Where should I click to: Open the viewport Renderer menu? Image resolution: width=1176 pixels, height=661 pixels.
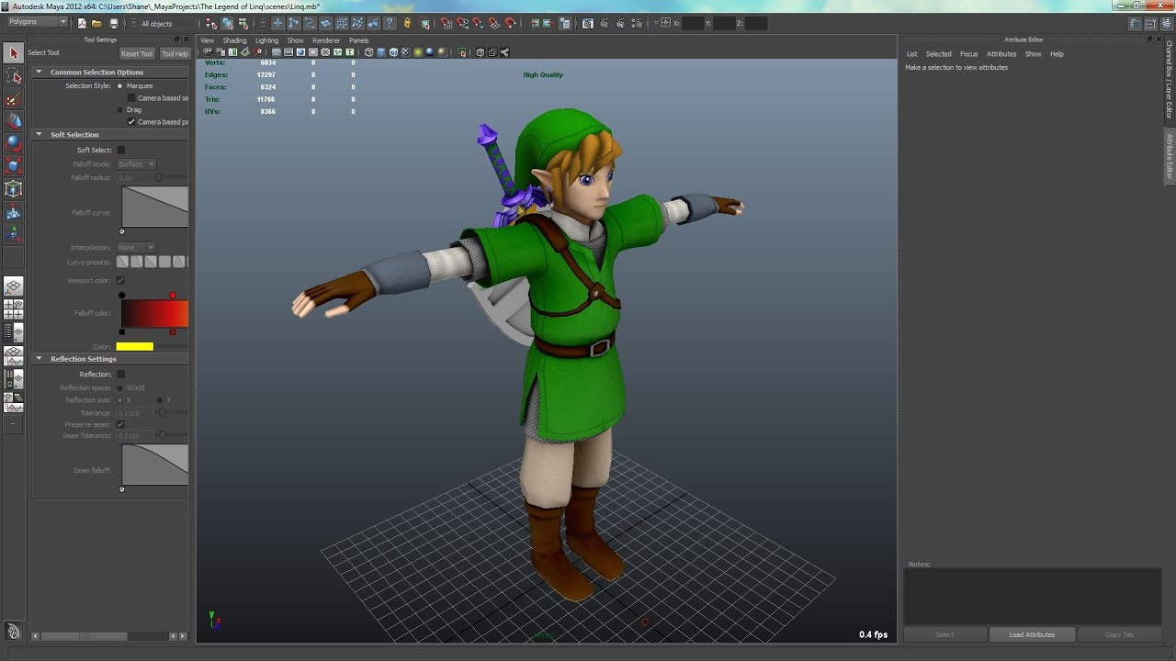tap(326, 40)
